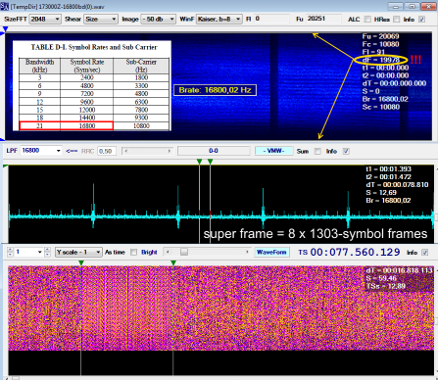The height and width of the screenshot is (380, 438).
Task: Enable the HRes checkbox
Action: click(396, 20)
